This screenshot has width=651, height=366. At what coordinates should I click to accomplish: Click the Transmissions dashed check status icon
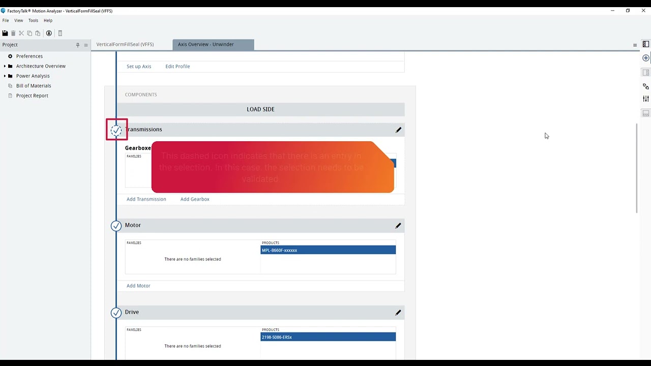click(116, 130)
